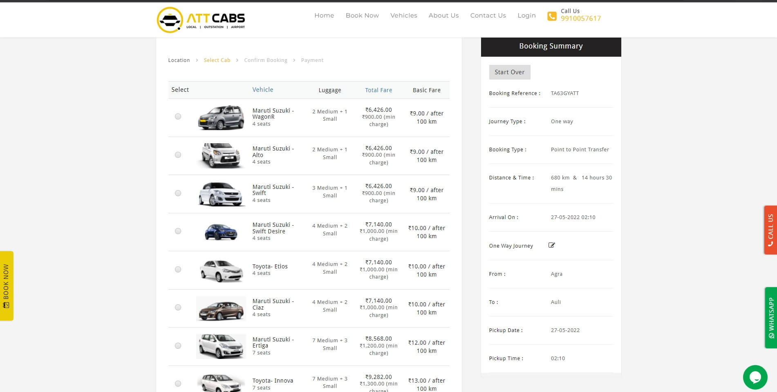Click the ₹8,568.00 Ertiga total fare
777x392 pixels.
pyautogui.click(x=378, y=339)
